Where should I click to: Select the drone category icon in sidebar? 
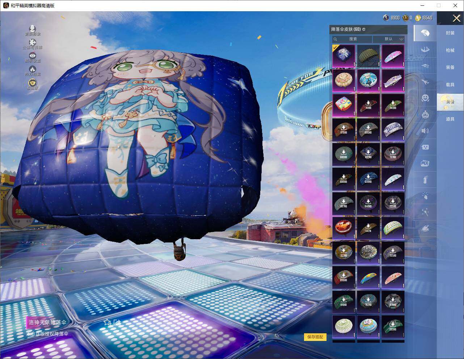(425, 66)
